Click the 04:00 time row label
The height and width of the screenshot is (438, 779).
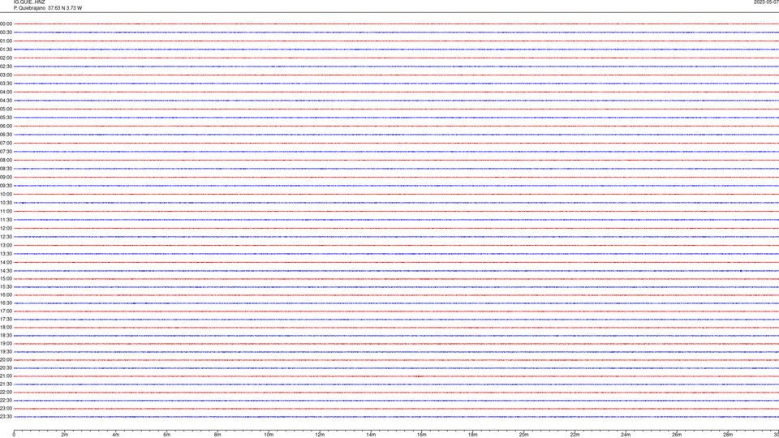(x=6, y=92)
